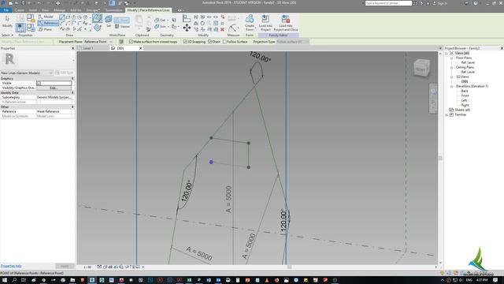Select the Draw on Face icon
This screenshot has width=504, height=284.
[97, 18]
